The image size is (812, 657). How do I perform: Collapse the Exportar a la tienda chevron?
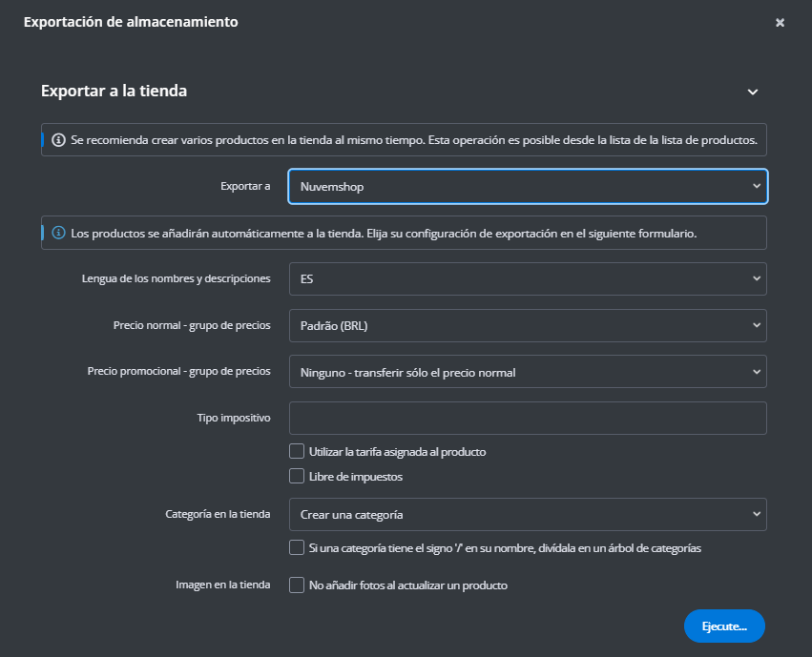[x=752, y=92]
